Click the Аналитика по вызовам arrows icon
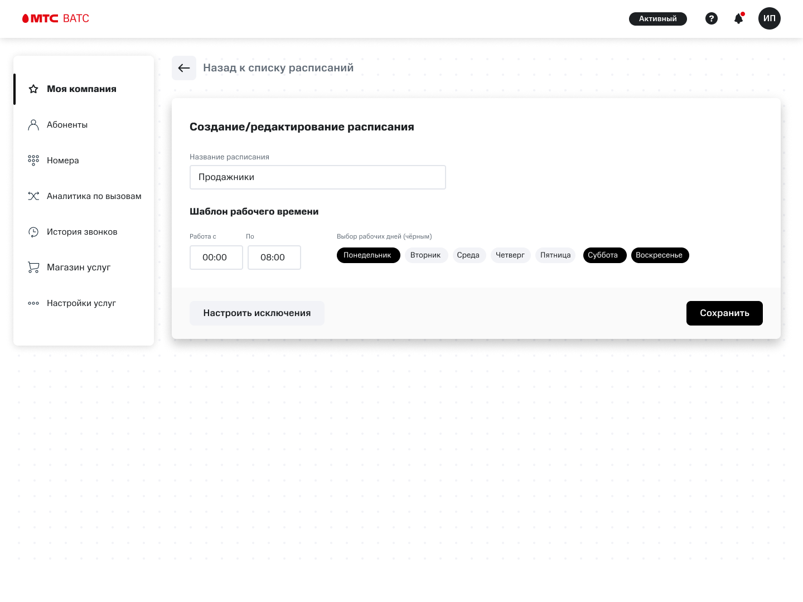 (33, 196)
